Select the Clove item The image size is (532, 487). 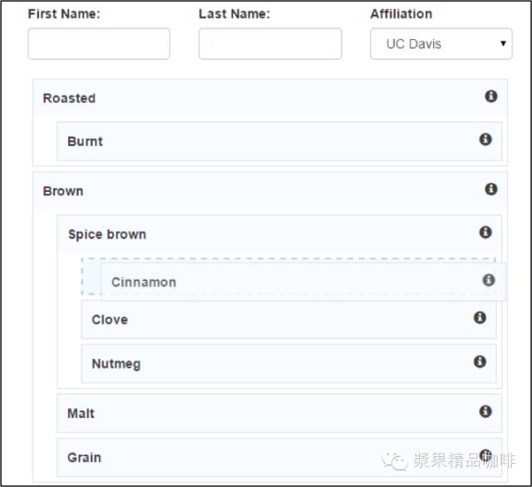(x=288, y=319)
